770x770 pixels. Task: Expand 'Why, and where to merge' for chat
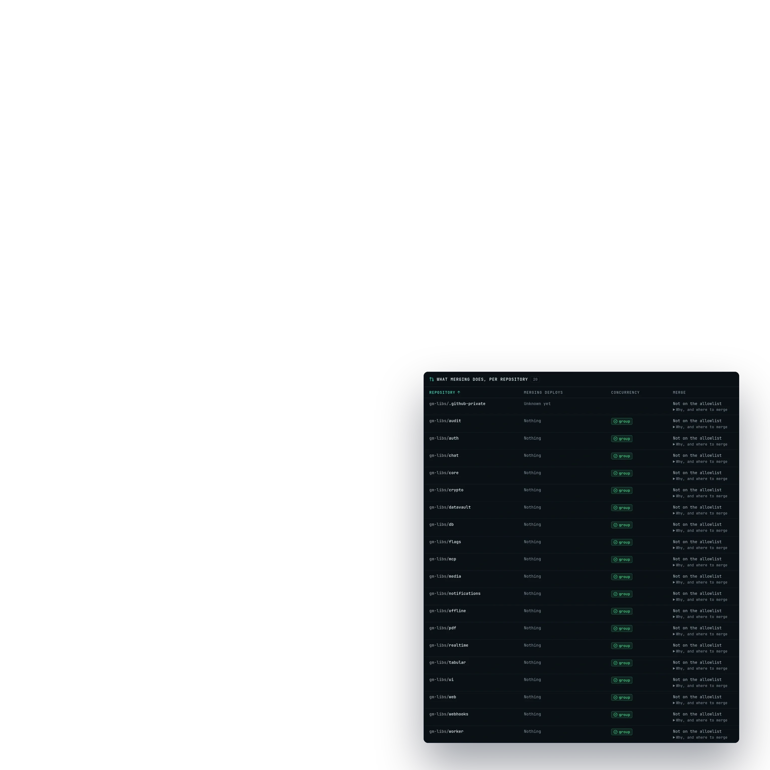(700, 461)
